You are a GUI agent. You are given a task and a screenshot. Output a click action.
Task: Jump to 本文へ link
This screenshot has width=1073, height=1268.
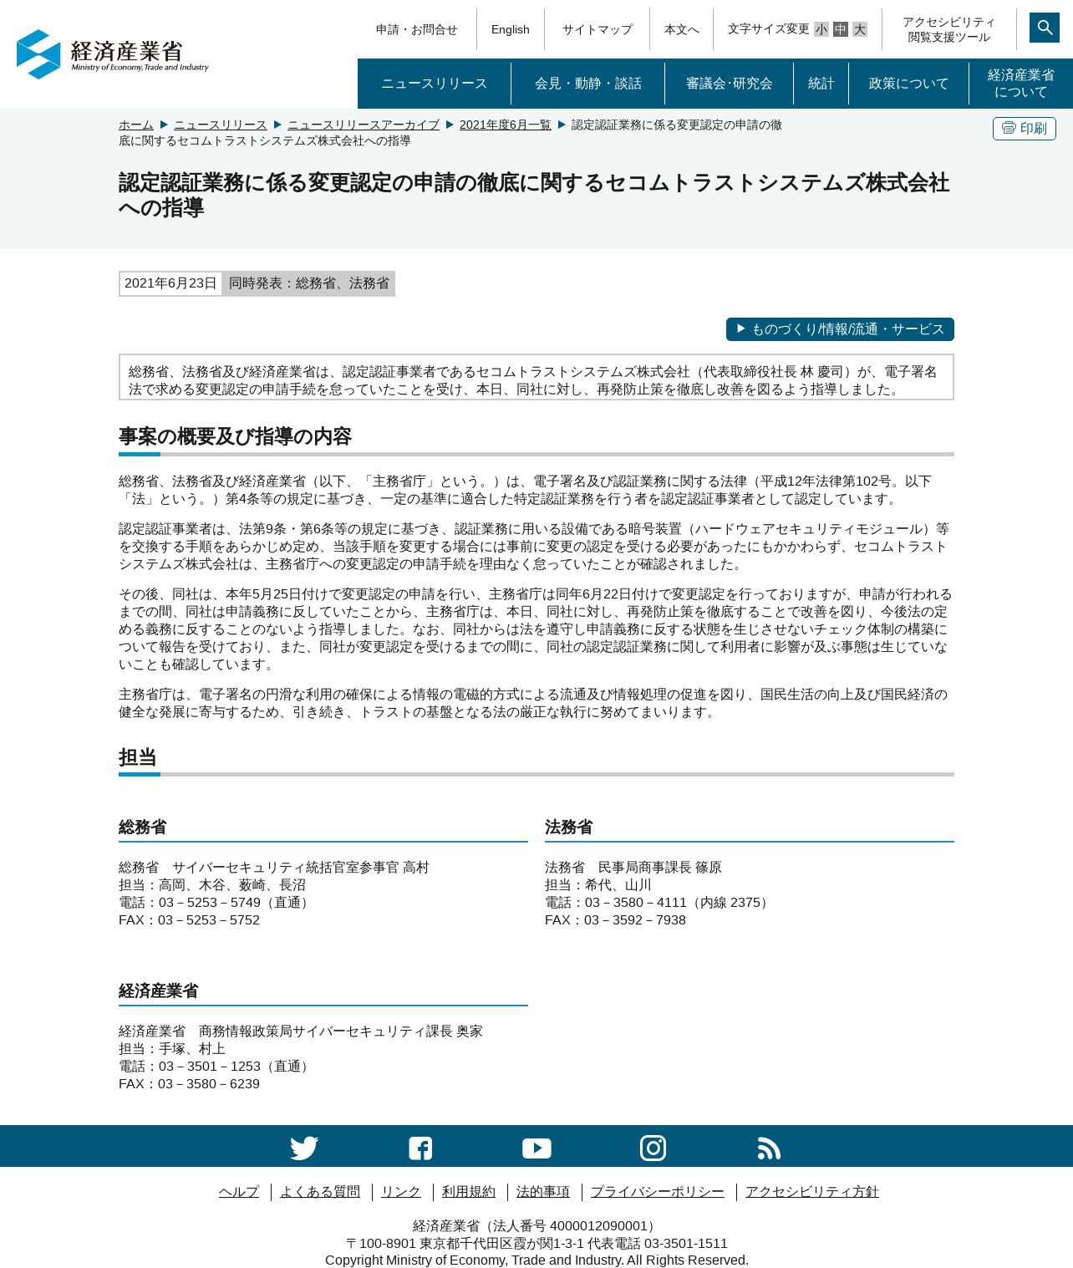[682, 29]
